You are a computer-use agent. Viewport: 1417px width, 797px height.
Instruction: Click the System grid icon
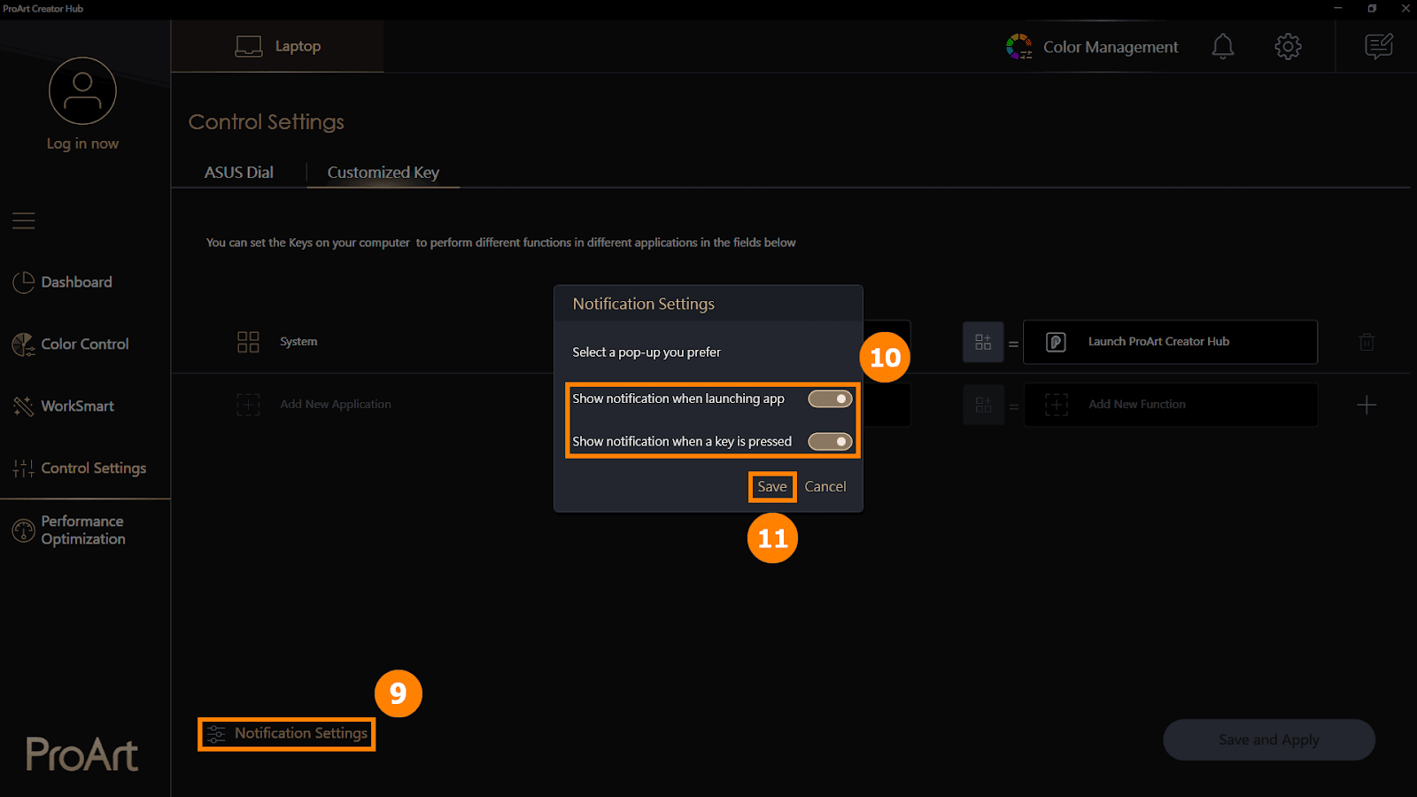point(248,342)
